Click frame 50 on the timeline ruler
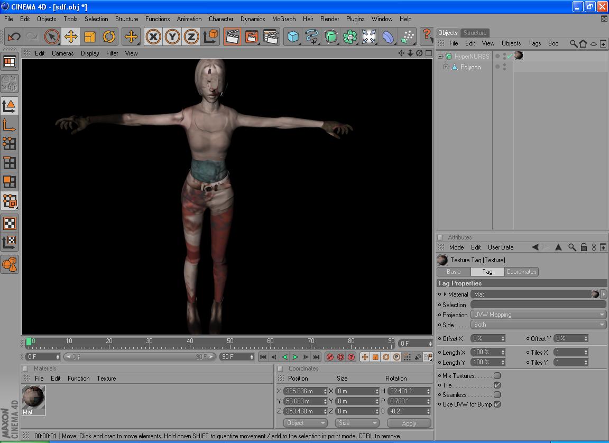This screenshot has width=609, height=443. click(230, 344)
